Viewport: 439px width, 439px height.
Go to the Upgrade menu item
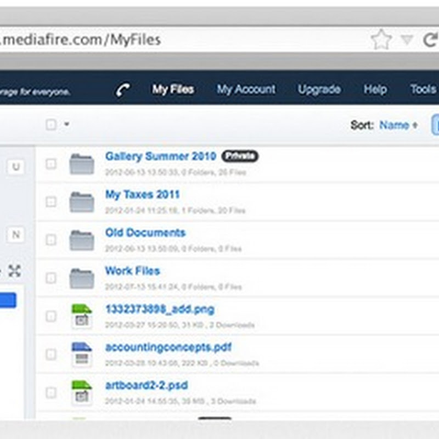click(319, 89)
